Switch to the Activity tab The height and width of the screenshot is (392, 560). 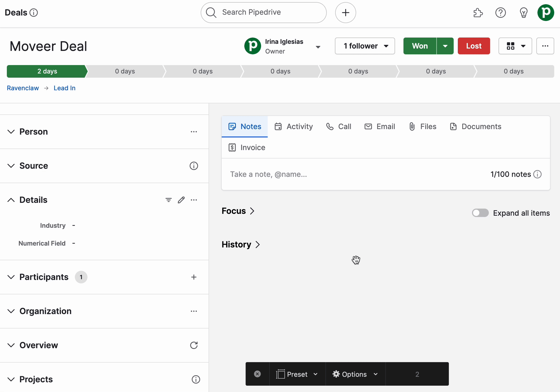point(294,126)
